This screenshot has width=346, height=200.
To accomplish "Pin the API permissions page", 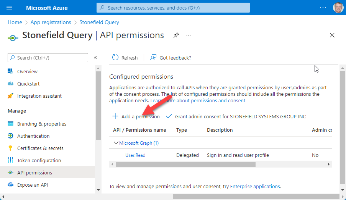I will click(x=176, y=35).
